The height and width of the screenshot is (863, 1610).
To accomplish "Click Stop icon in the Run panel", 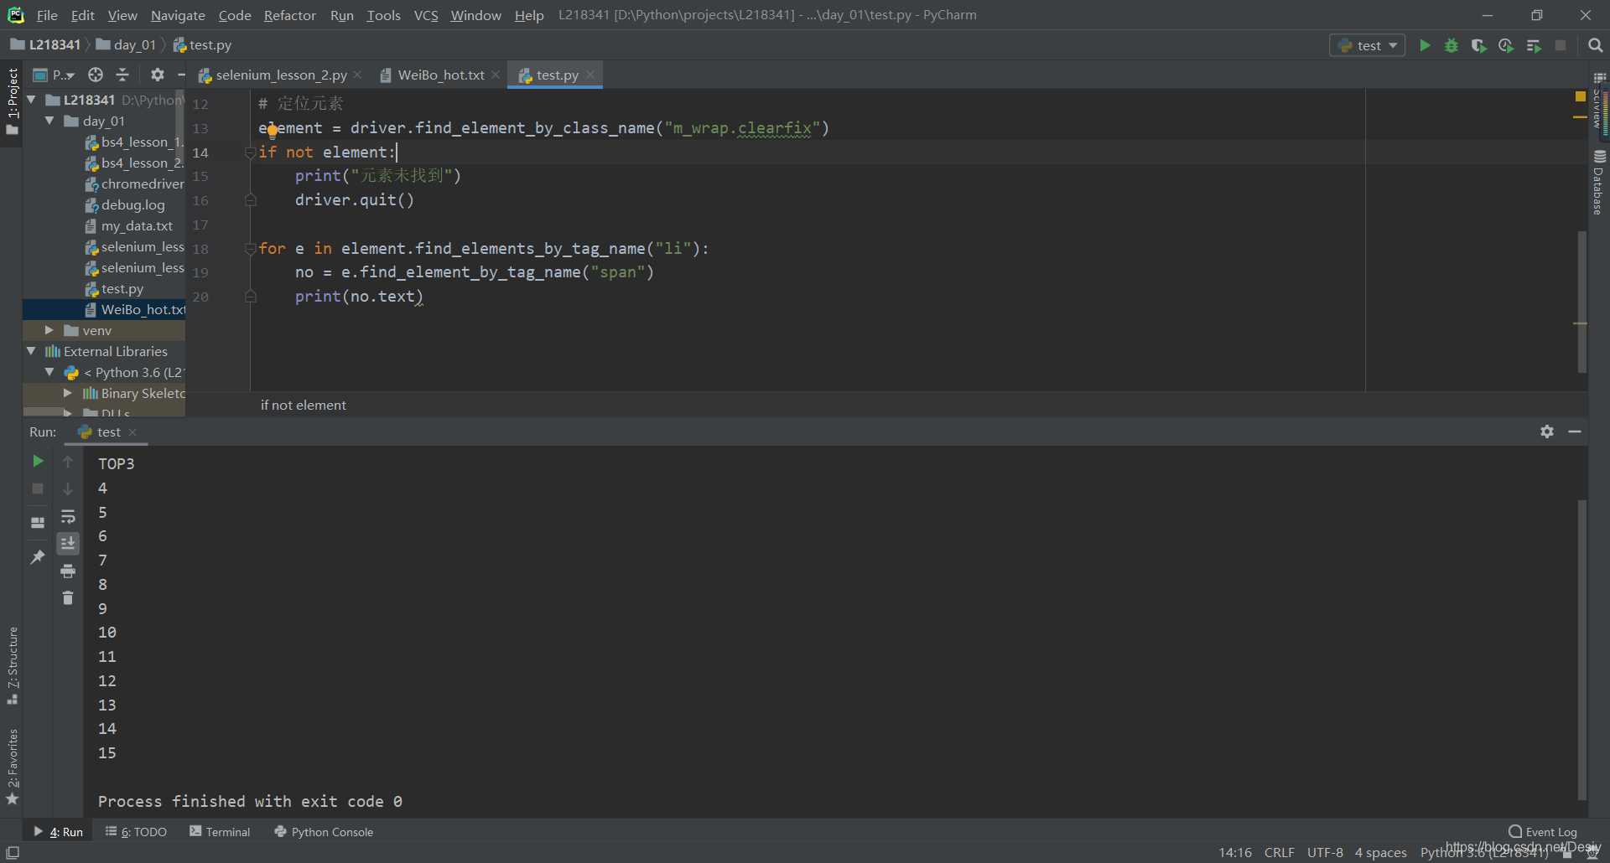I will click(x=38, y=488).
